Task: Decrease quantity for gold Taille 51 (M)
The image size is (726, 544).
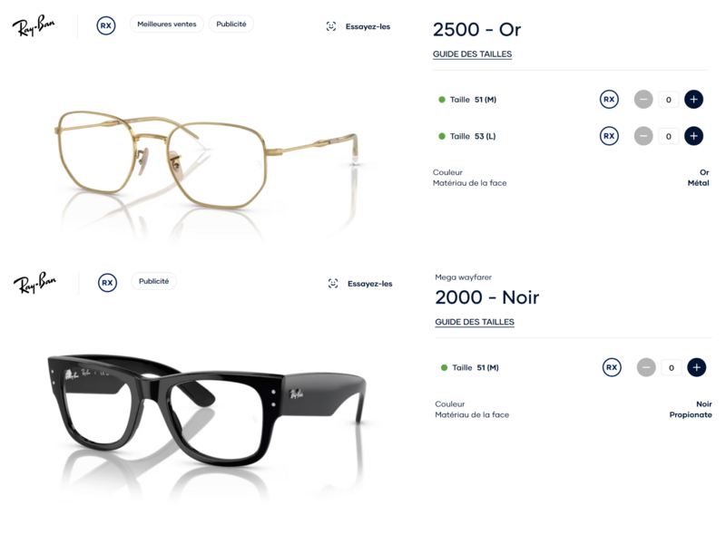Action: point(643,99)
